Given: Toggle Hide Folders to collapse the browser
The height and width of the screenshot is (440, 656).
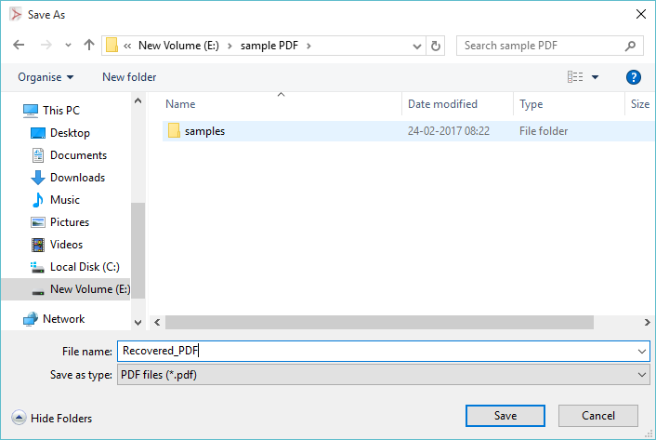Looking at the screenshot, I should [51, 418].
